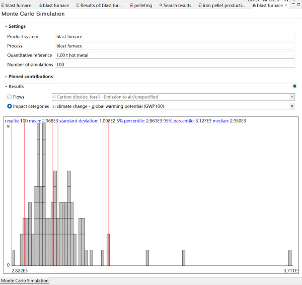
Task: Click the '95% percentile:' label
Action: tap(179, 121)
